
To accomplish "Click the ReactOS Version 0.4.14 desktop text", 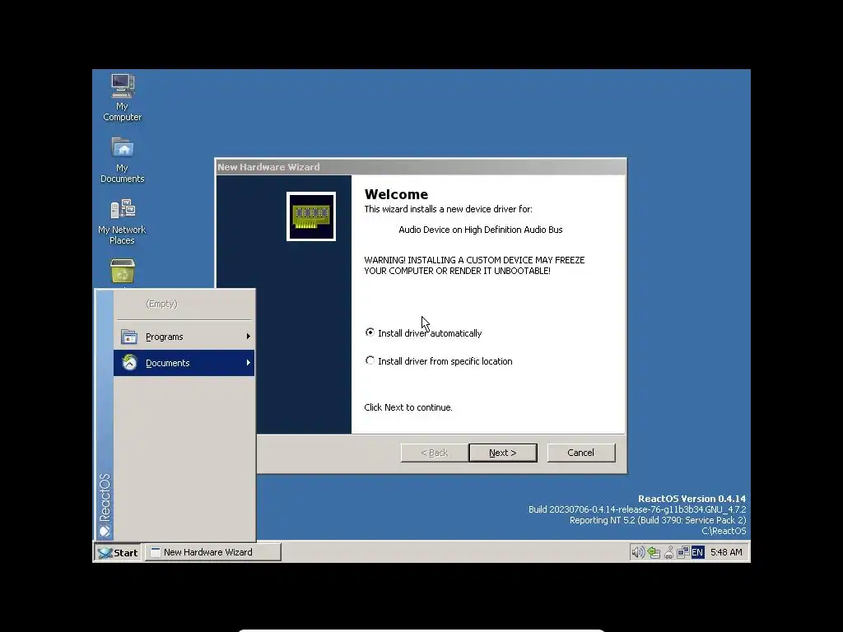I will (692, 499).
